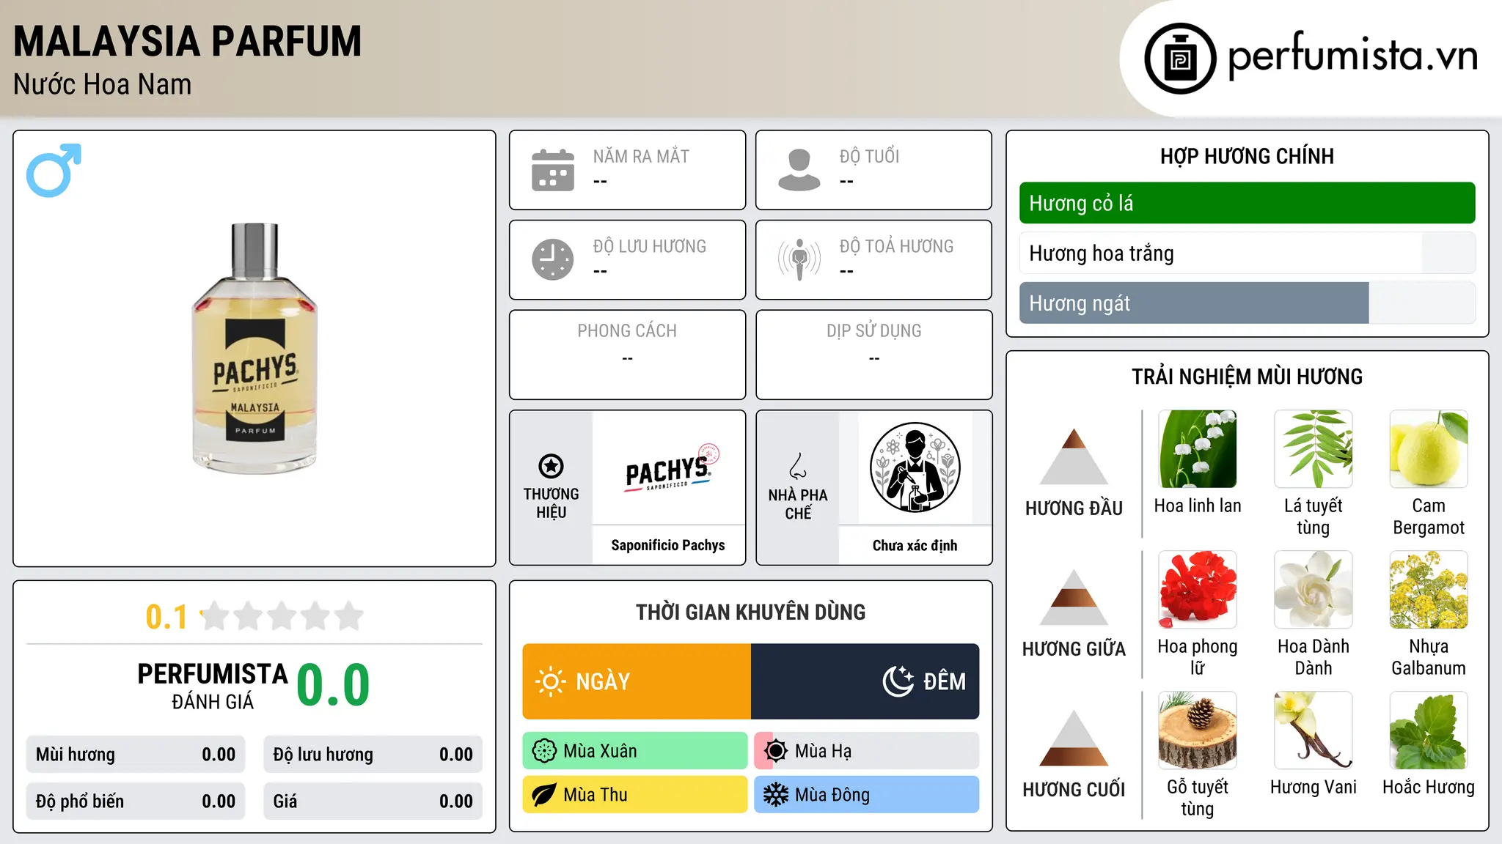Click the Độ phổ biến score row
The height and width of the screenshot is (844, 1502).
(x=136, y=802)
